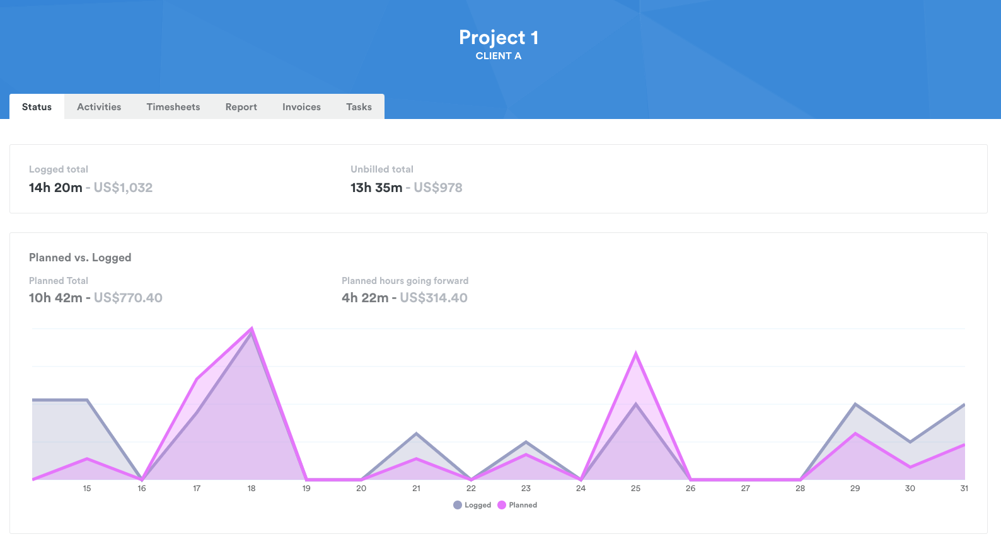1001x544 pixels.
Task: Open the Tasks tab
Action: click(359, 107)
